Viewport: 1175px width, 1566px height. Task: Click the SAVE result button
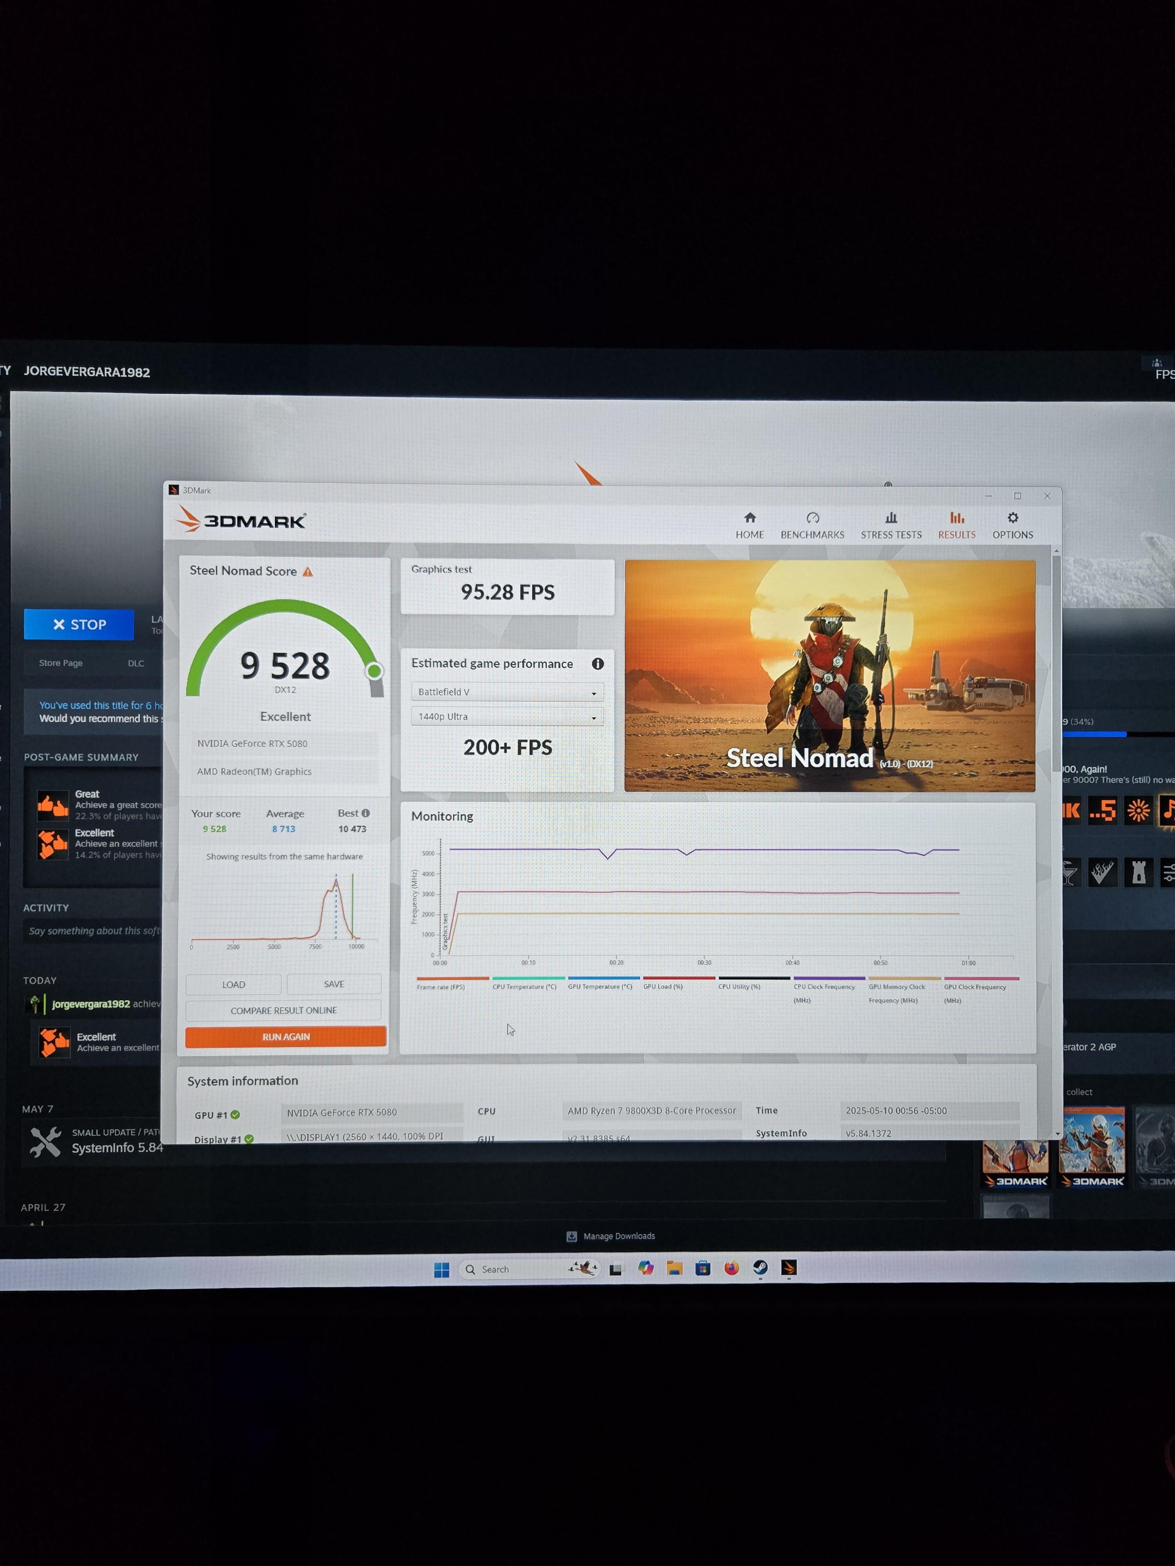334,983
